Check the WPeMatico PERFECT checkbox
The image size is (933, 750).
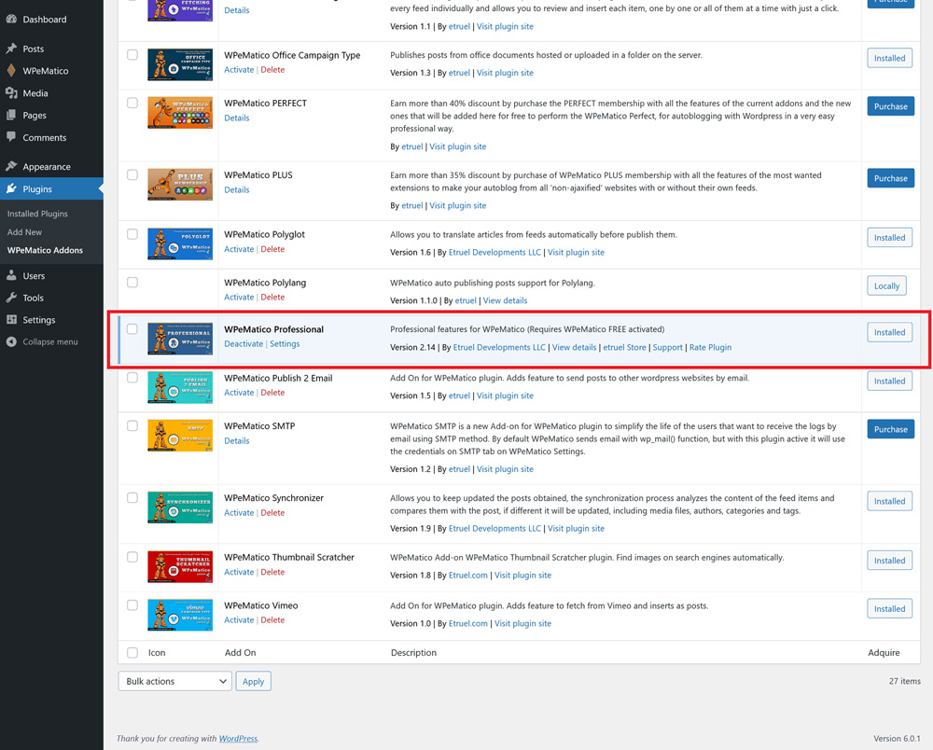click(x=132, y=103)
